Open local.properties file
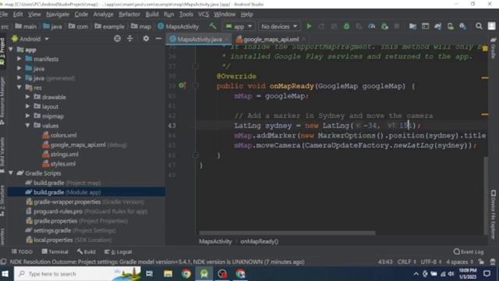The height and width of the screenshot is (281, 499). 69,240
